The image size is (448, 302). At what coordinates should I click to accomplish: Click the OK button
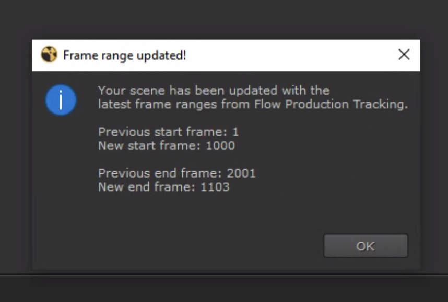pyautogui.click(x=366, y=246)
